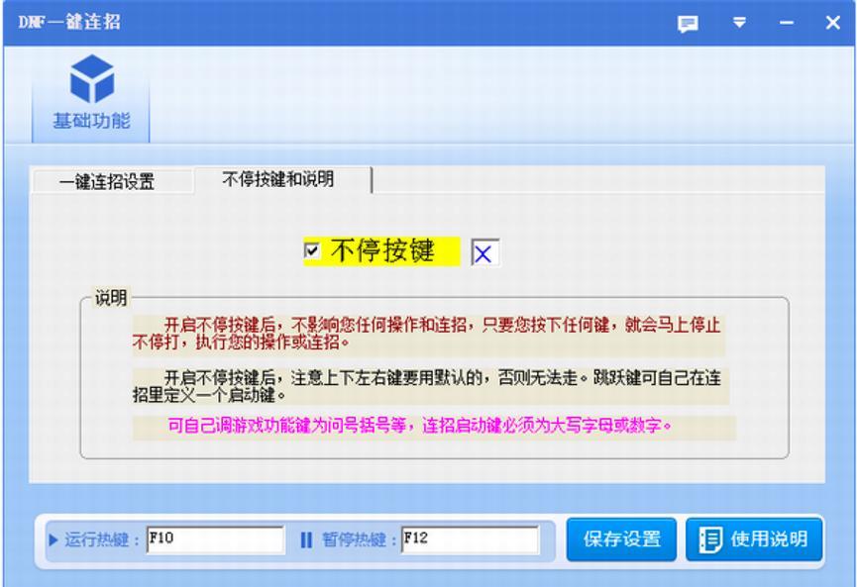Click the blue X box beside 不停按键
This screenshot has height=587, width=857.
click(484, 252)
